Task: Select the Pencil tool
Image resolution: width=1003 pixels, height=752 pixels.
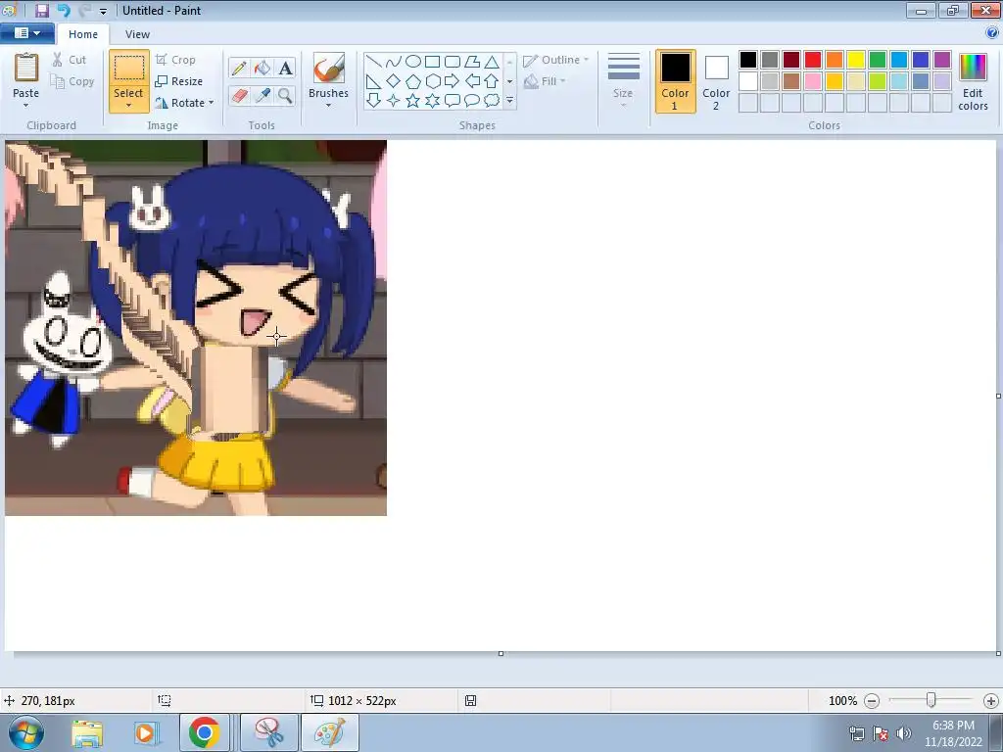Action: [x=239, y=68]
